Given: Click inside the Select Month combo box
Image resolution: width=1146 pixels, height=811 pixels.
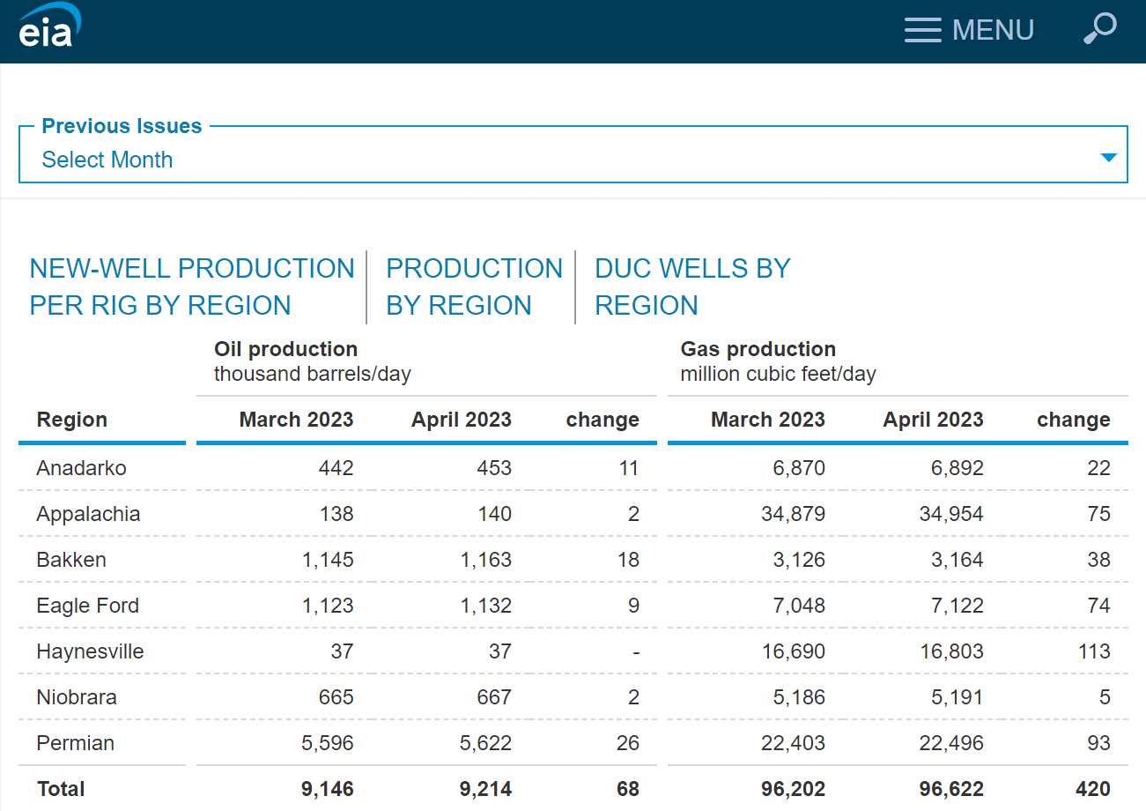Looking at the screenshot, I should [352, 160].
